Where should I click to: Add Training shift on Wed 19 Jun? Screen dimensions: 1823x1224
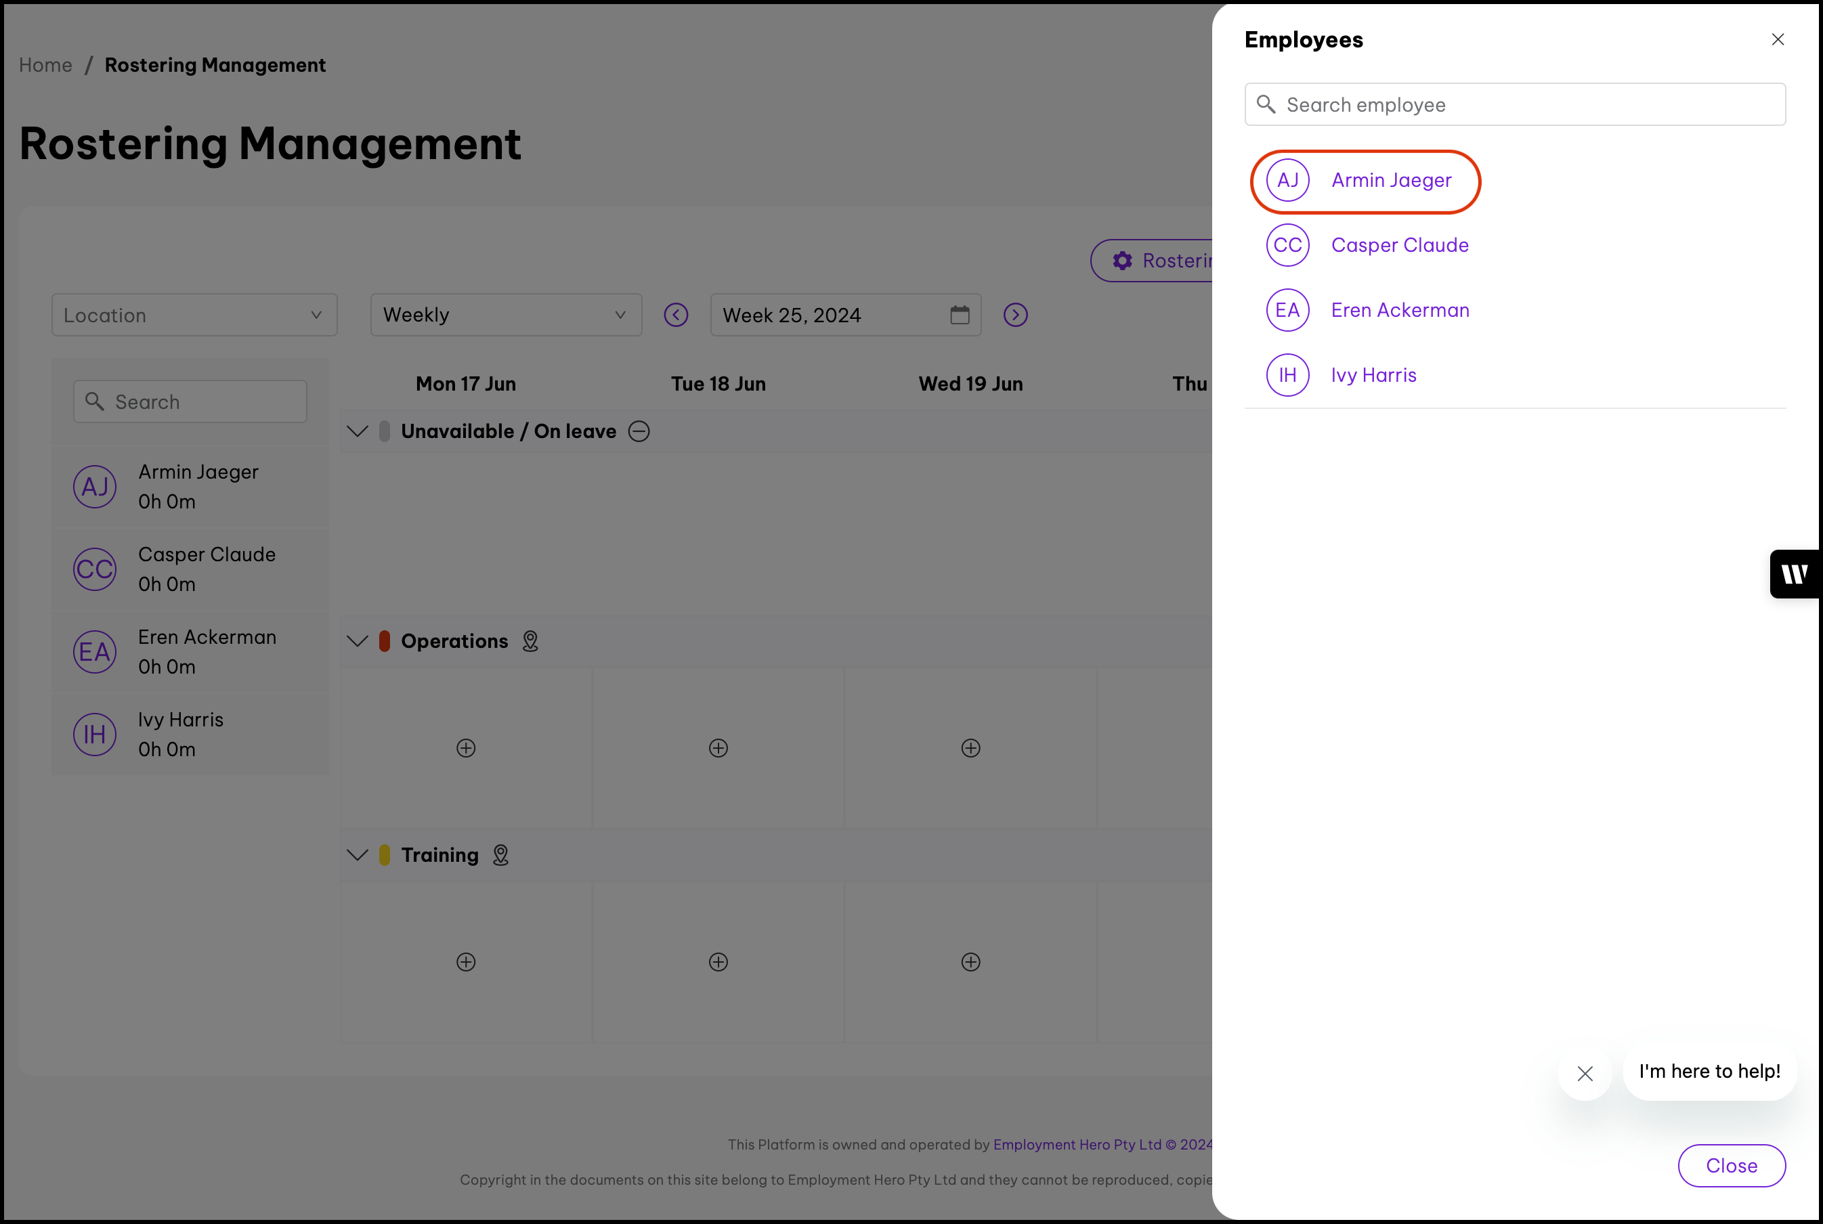point(970,962)
